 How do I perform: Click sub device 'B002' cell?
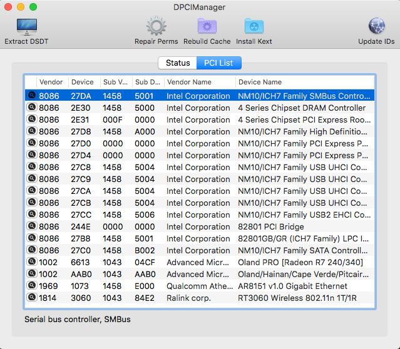(x=145, y=250)
